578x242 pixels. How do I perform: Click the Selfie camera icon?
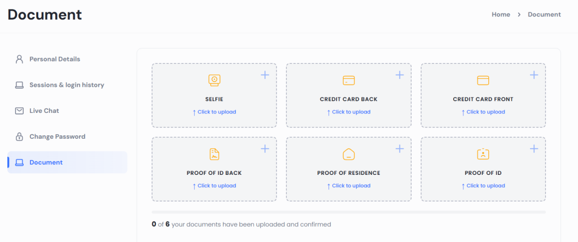coord(214,80)
